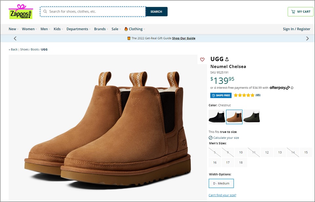Expand the Departments menu

pos(78,29)
